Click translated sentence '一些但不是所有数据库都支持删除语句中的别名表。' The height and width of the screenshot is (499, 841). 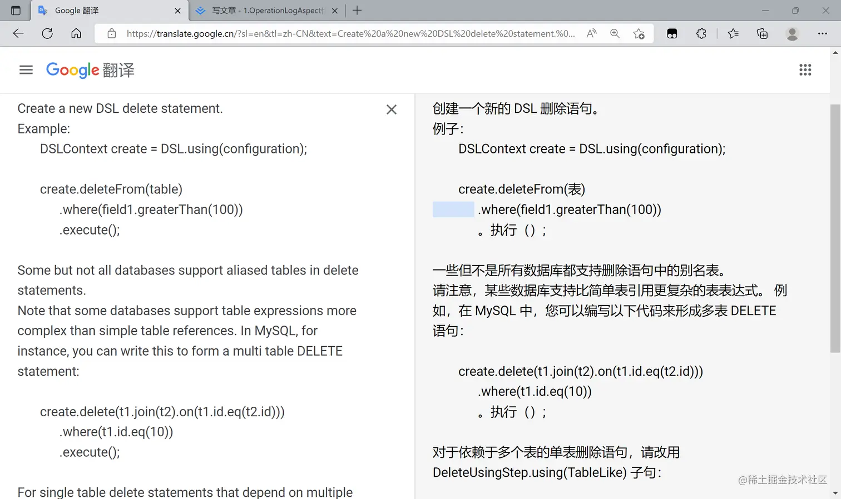coord(579,270)
